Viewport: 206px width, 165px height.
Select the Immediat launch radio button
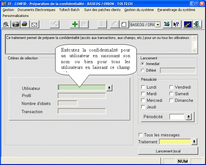[143, 64]
